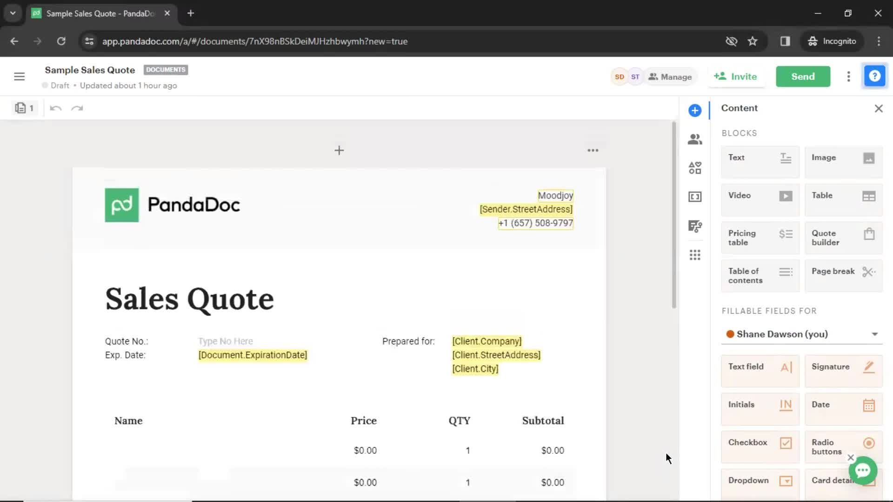Screen dimensions: 893x502
Task: Click the Send button
Action: (803, 76)
